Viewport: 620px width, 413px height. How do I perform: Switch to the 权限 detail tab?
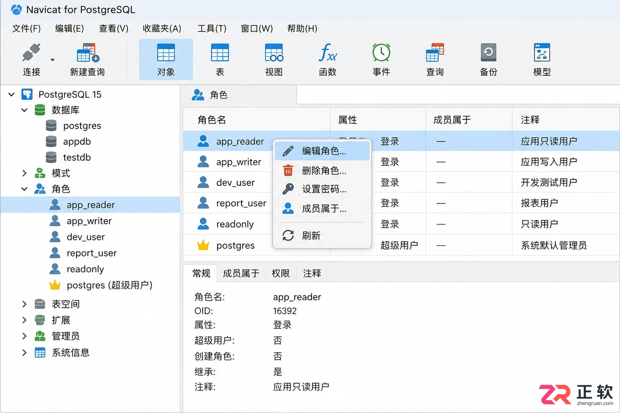pos(281,274)
